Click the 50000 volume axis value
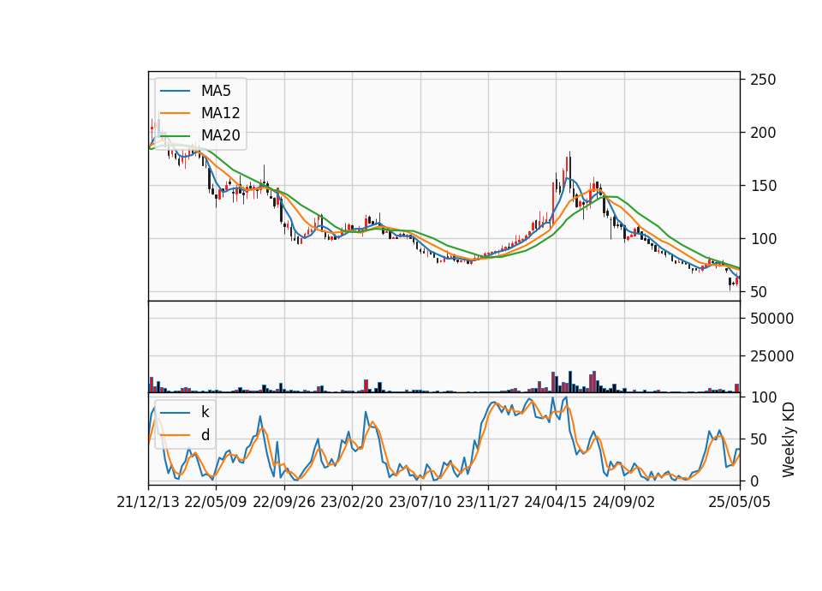Screen dimensions: 822x591 (771, 319)
